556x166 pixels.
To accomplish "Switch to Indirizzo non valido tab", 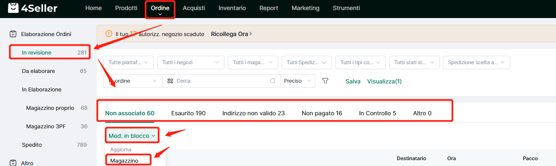I will coord(253,113).
